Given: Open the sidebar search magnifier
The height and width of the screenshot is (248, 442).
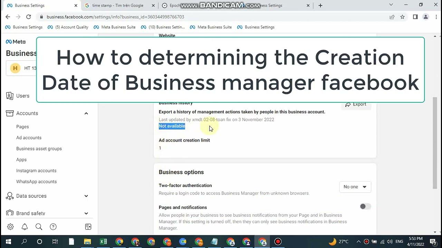Looking at the screenshot, I should coord(39,227).
